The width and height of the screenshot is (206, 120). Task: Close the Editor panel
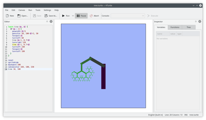click(x=51, y=21)
